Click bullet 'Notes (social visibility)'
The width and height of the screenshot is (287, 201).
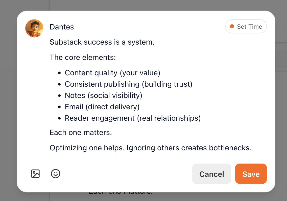click(103, 95)
